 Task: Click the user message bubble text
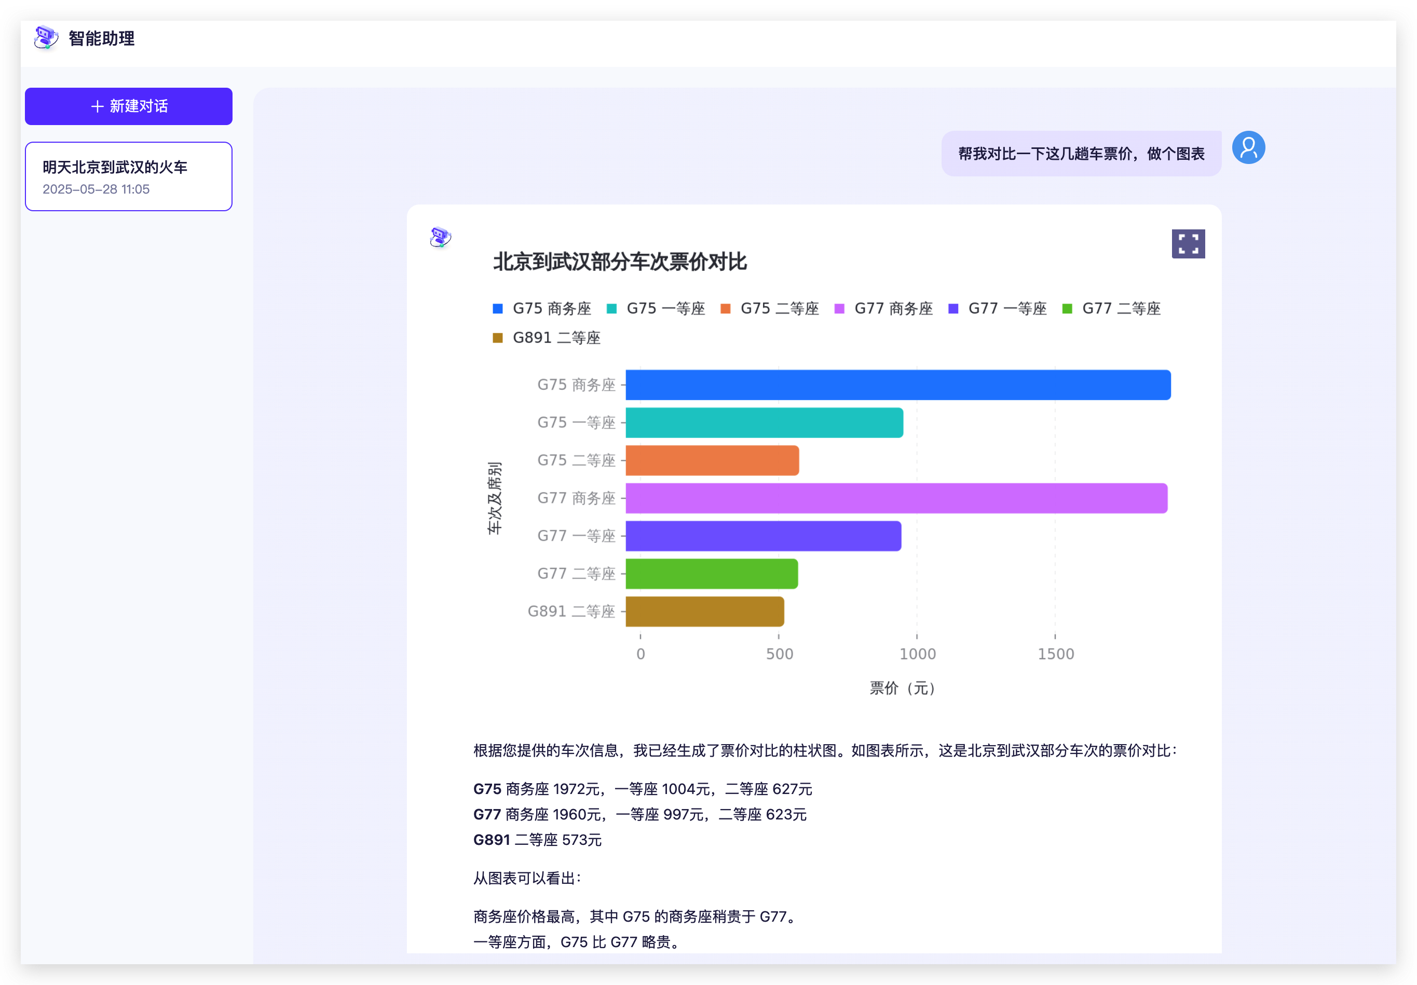click(1081, 154)
